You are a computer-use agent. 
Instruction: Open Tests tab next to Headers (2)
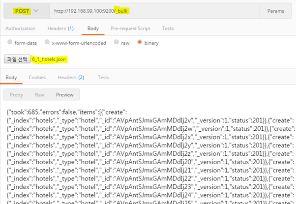click(103, 77)
